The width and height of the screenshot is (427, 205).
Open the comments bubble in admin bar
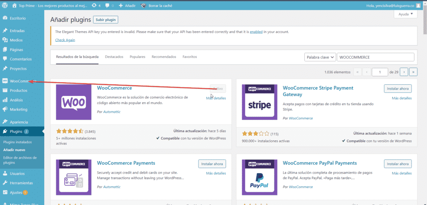[x=109, y=5]
